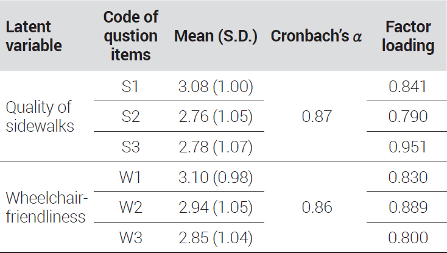Screen dimensions: 447x253
Task: Select the Factor loading header
Action: click(408, 36)
